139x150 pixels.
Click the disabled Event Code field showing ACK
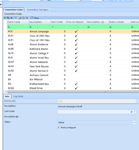[97, 101]
